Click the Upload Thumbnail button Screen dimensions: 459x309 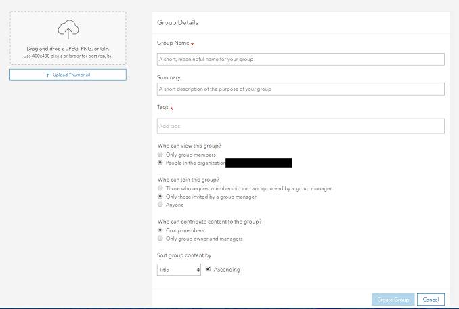68,75
